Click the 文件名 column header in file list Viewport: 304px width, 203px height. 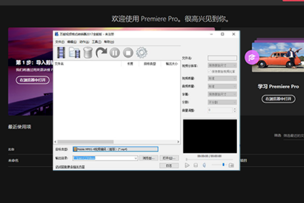pos(88,64)
